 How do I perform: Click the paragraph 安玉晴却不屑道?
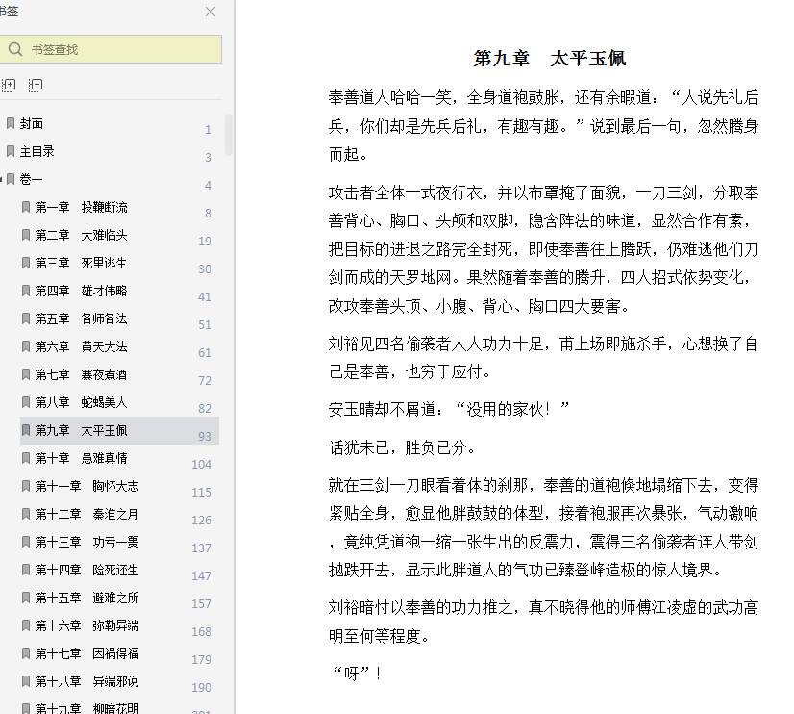[x=449, y=409]
